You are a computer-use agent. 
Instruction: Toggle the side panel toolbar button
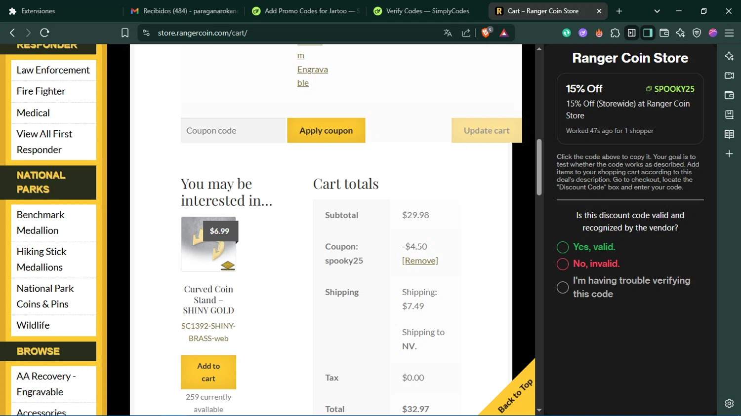pos(648,33)
